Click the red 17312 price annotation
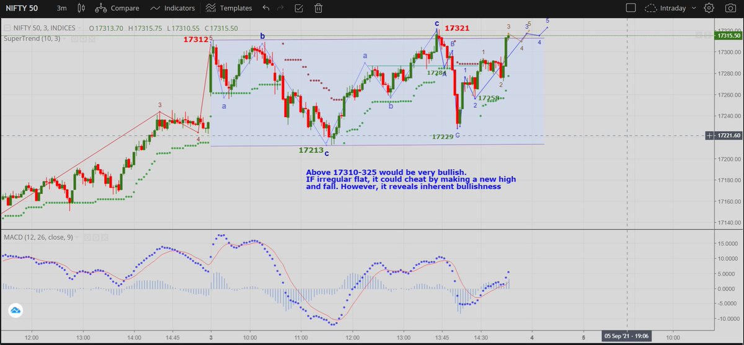The height and width of the screenshot is (345, 744). coord(196,40)
